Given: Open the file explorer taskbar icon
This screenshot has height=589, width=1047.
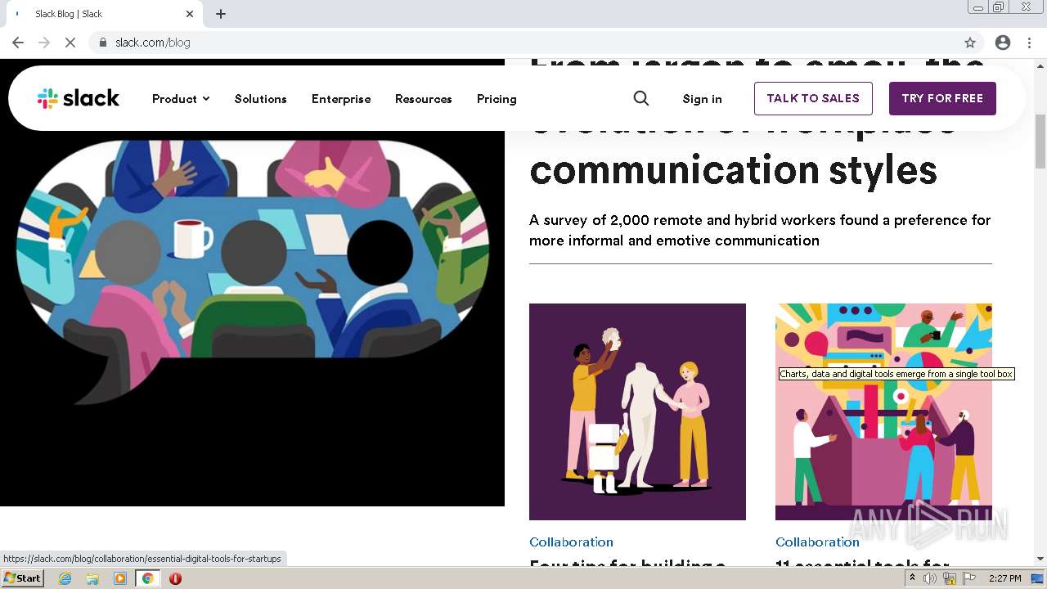Looking at the screenshot, I should [92, 578].
